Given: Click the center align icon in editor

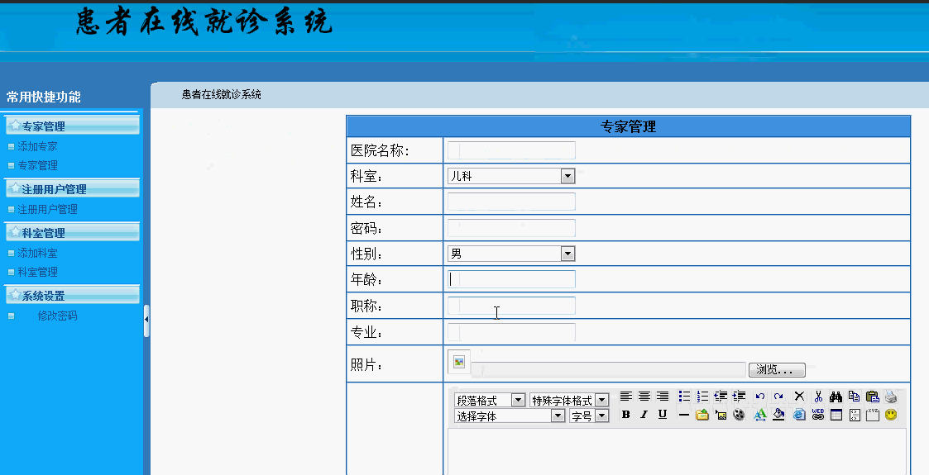Looking at the screenshot, I should coord(644,397).
